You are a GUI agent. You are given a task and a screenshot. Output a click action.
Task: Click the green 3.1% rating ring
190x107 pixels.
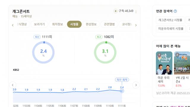click(x=105, y=52)
